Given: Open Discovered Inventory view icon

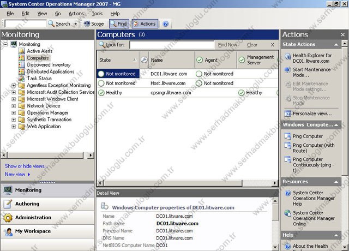Looking at the screenshot, I should click(22, 65).
